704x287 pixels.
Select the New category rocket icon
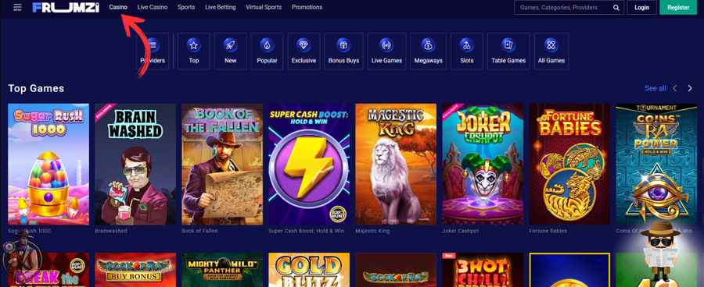click(230, 44)
